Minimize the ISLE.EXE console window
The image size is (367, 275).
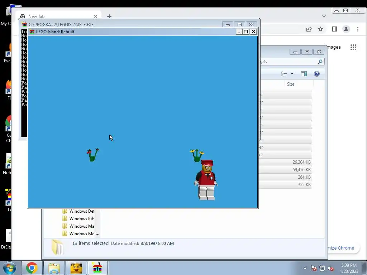228,25
